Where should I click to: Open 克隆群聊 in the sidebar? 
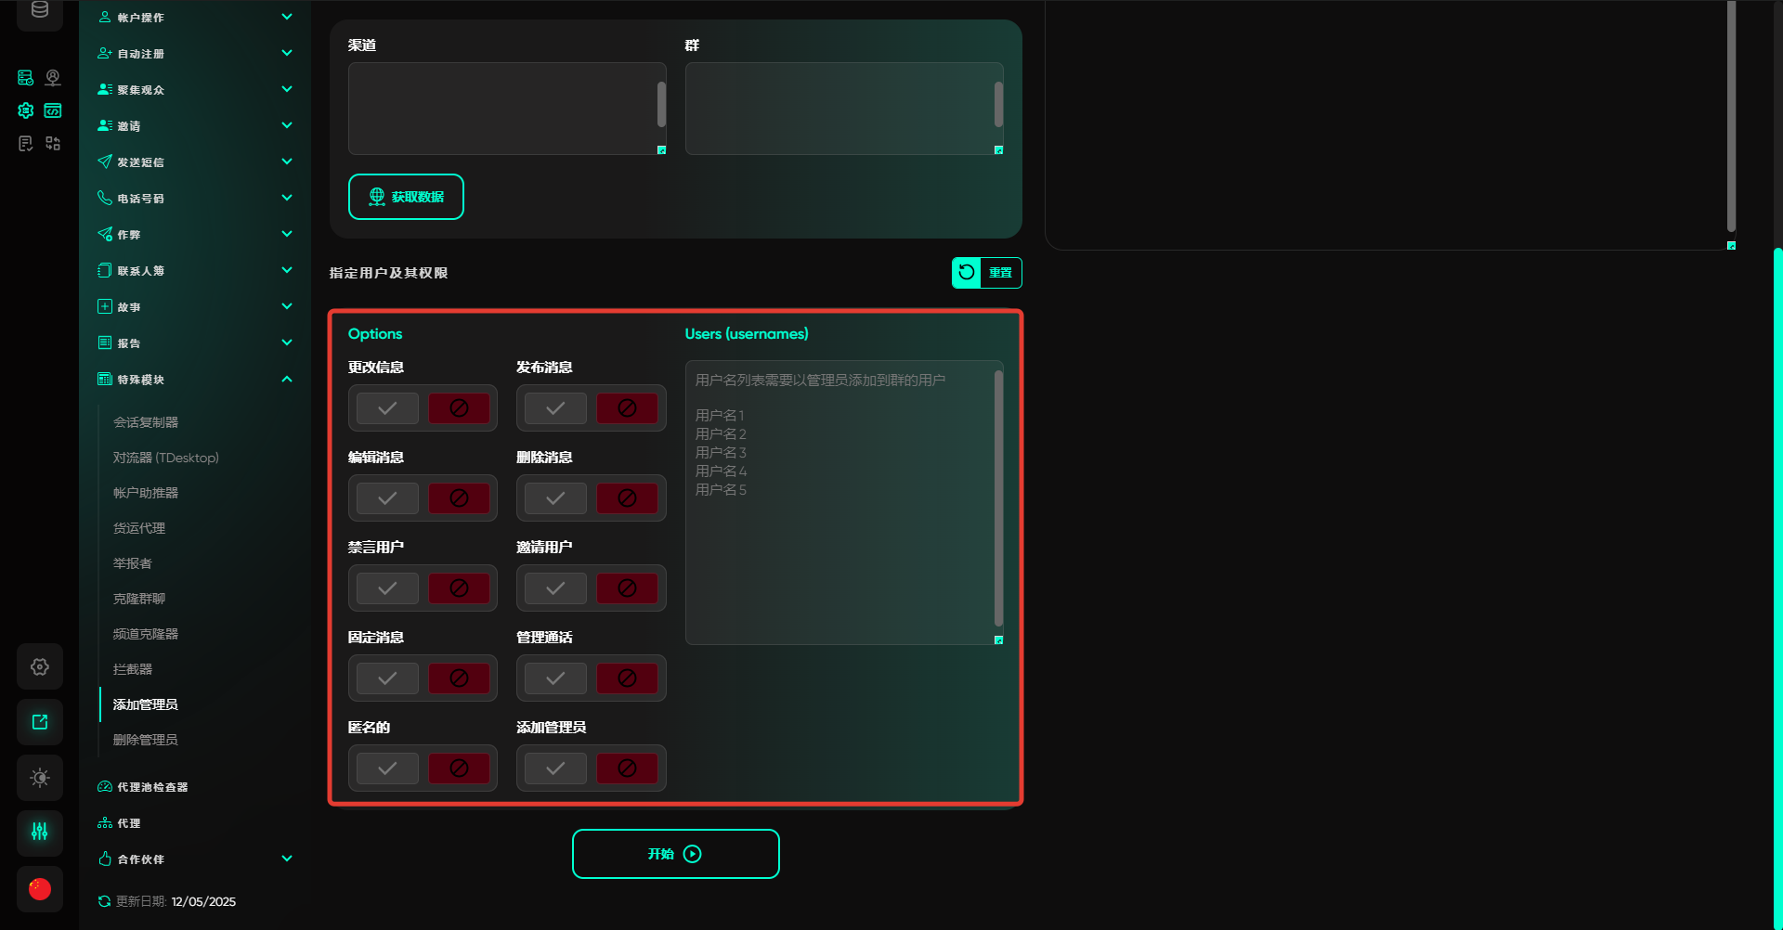tap(139, 599)
